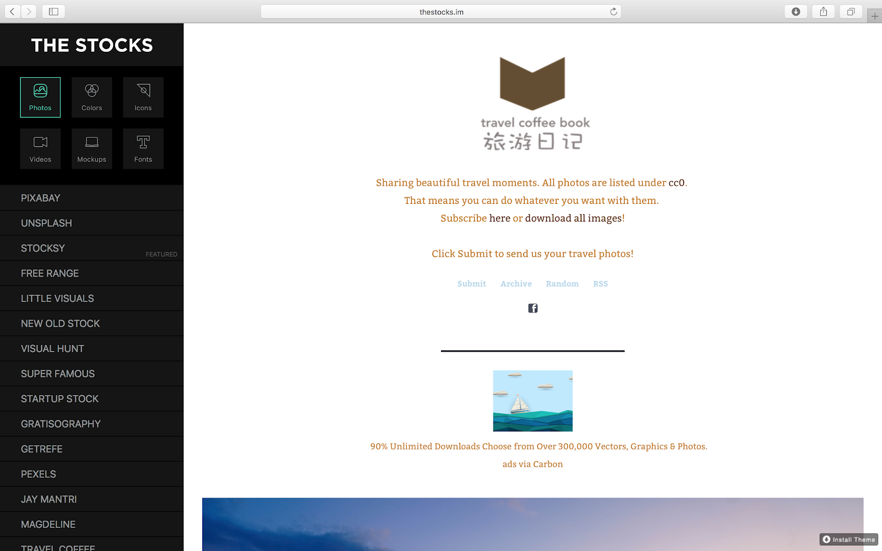Select the Photos category icon
The height and width of the screenshot is (551, 882).
40,97
